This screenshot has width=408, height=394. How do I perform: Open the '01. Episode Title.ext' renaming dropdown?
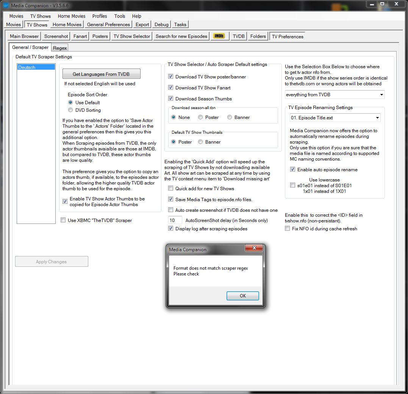pyautogui.click(x=335, y=117)
